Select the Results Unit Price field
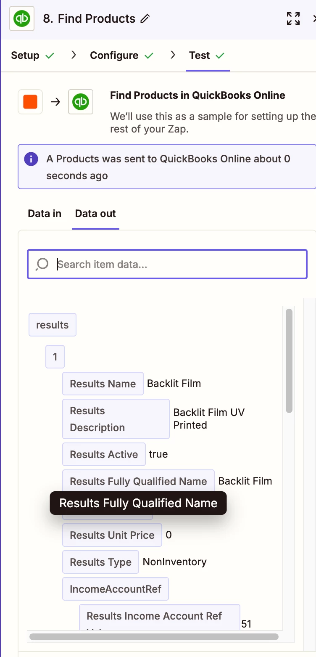 coord(112,535)
